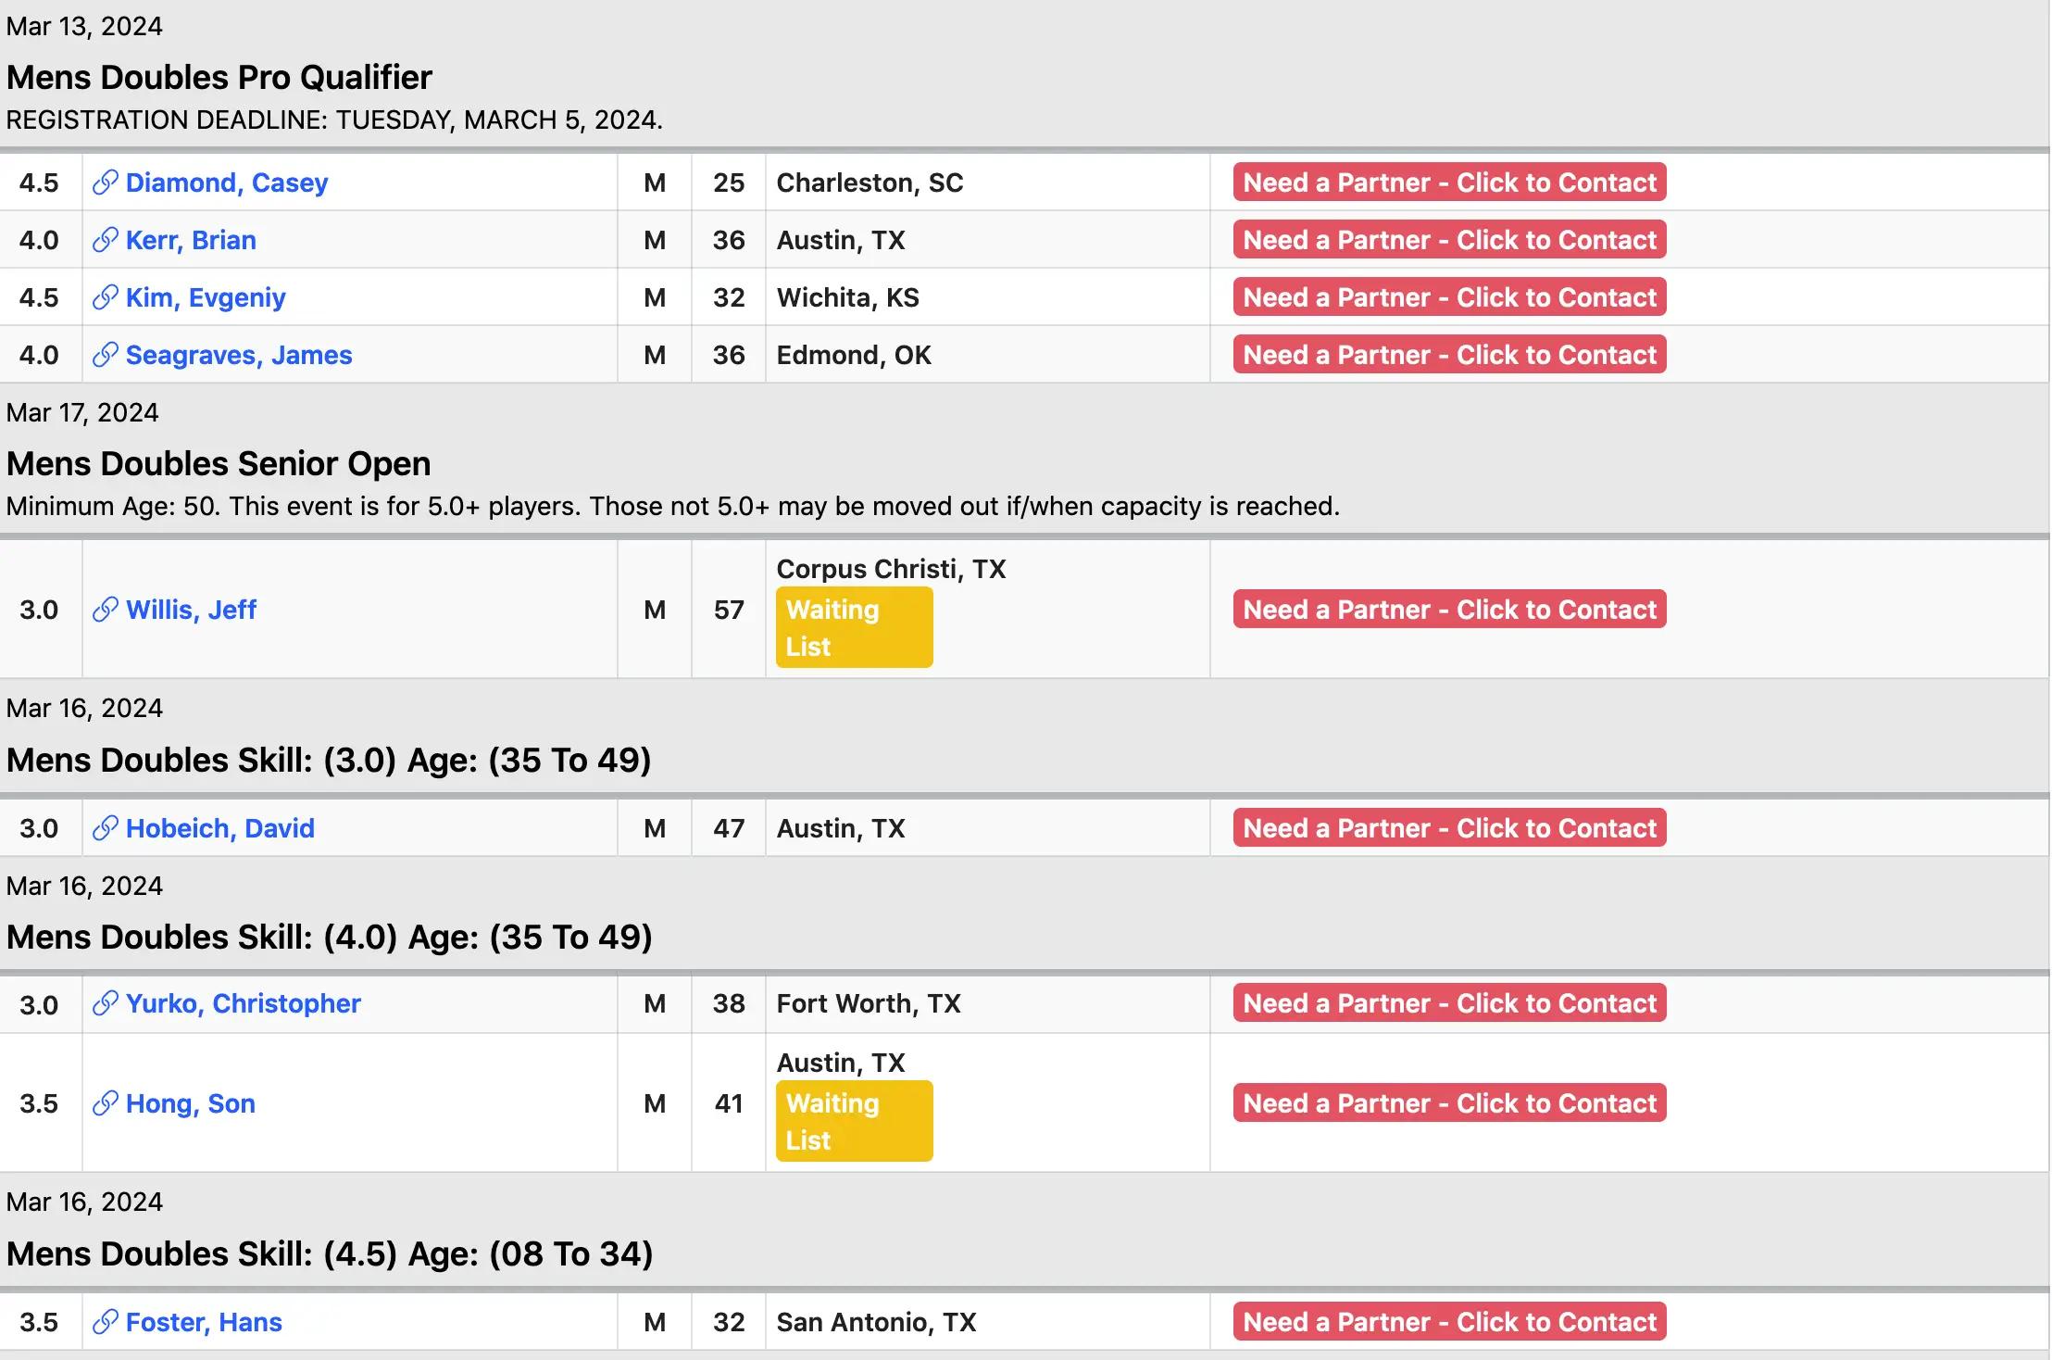
Task: Click the chain icon next to Foster, Hans
Action: pos(106,1322)
